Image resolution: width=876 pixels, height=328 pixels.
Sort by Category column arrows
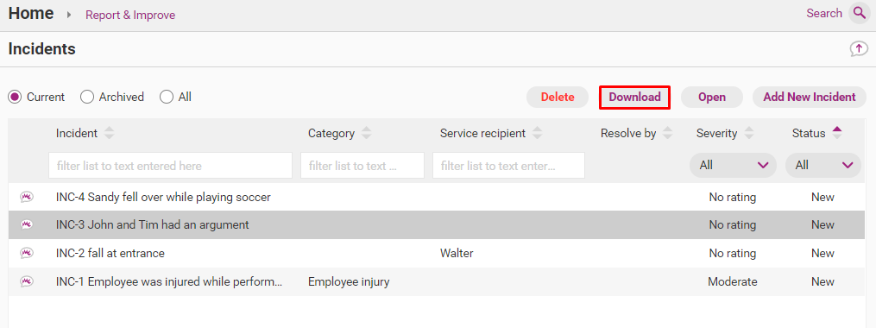pyautogui.click(x=367, y=133)
